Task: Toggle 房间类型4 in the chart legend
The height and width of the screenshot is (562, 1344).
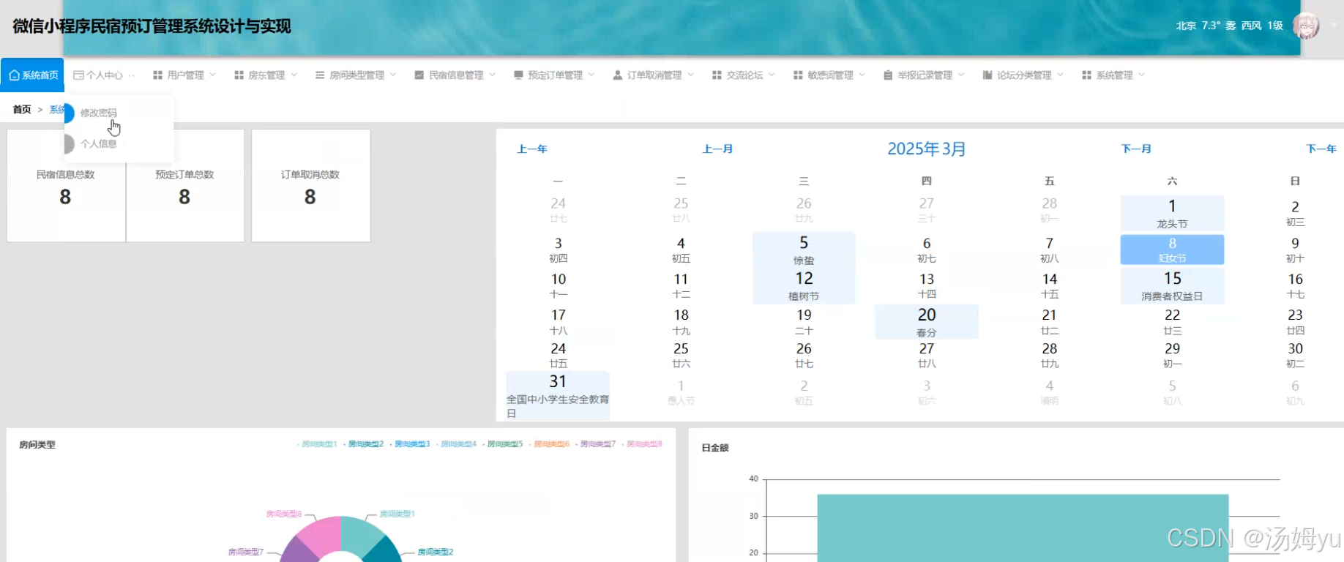Action: [456, 444]
